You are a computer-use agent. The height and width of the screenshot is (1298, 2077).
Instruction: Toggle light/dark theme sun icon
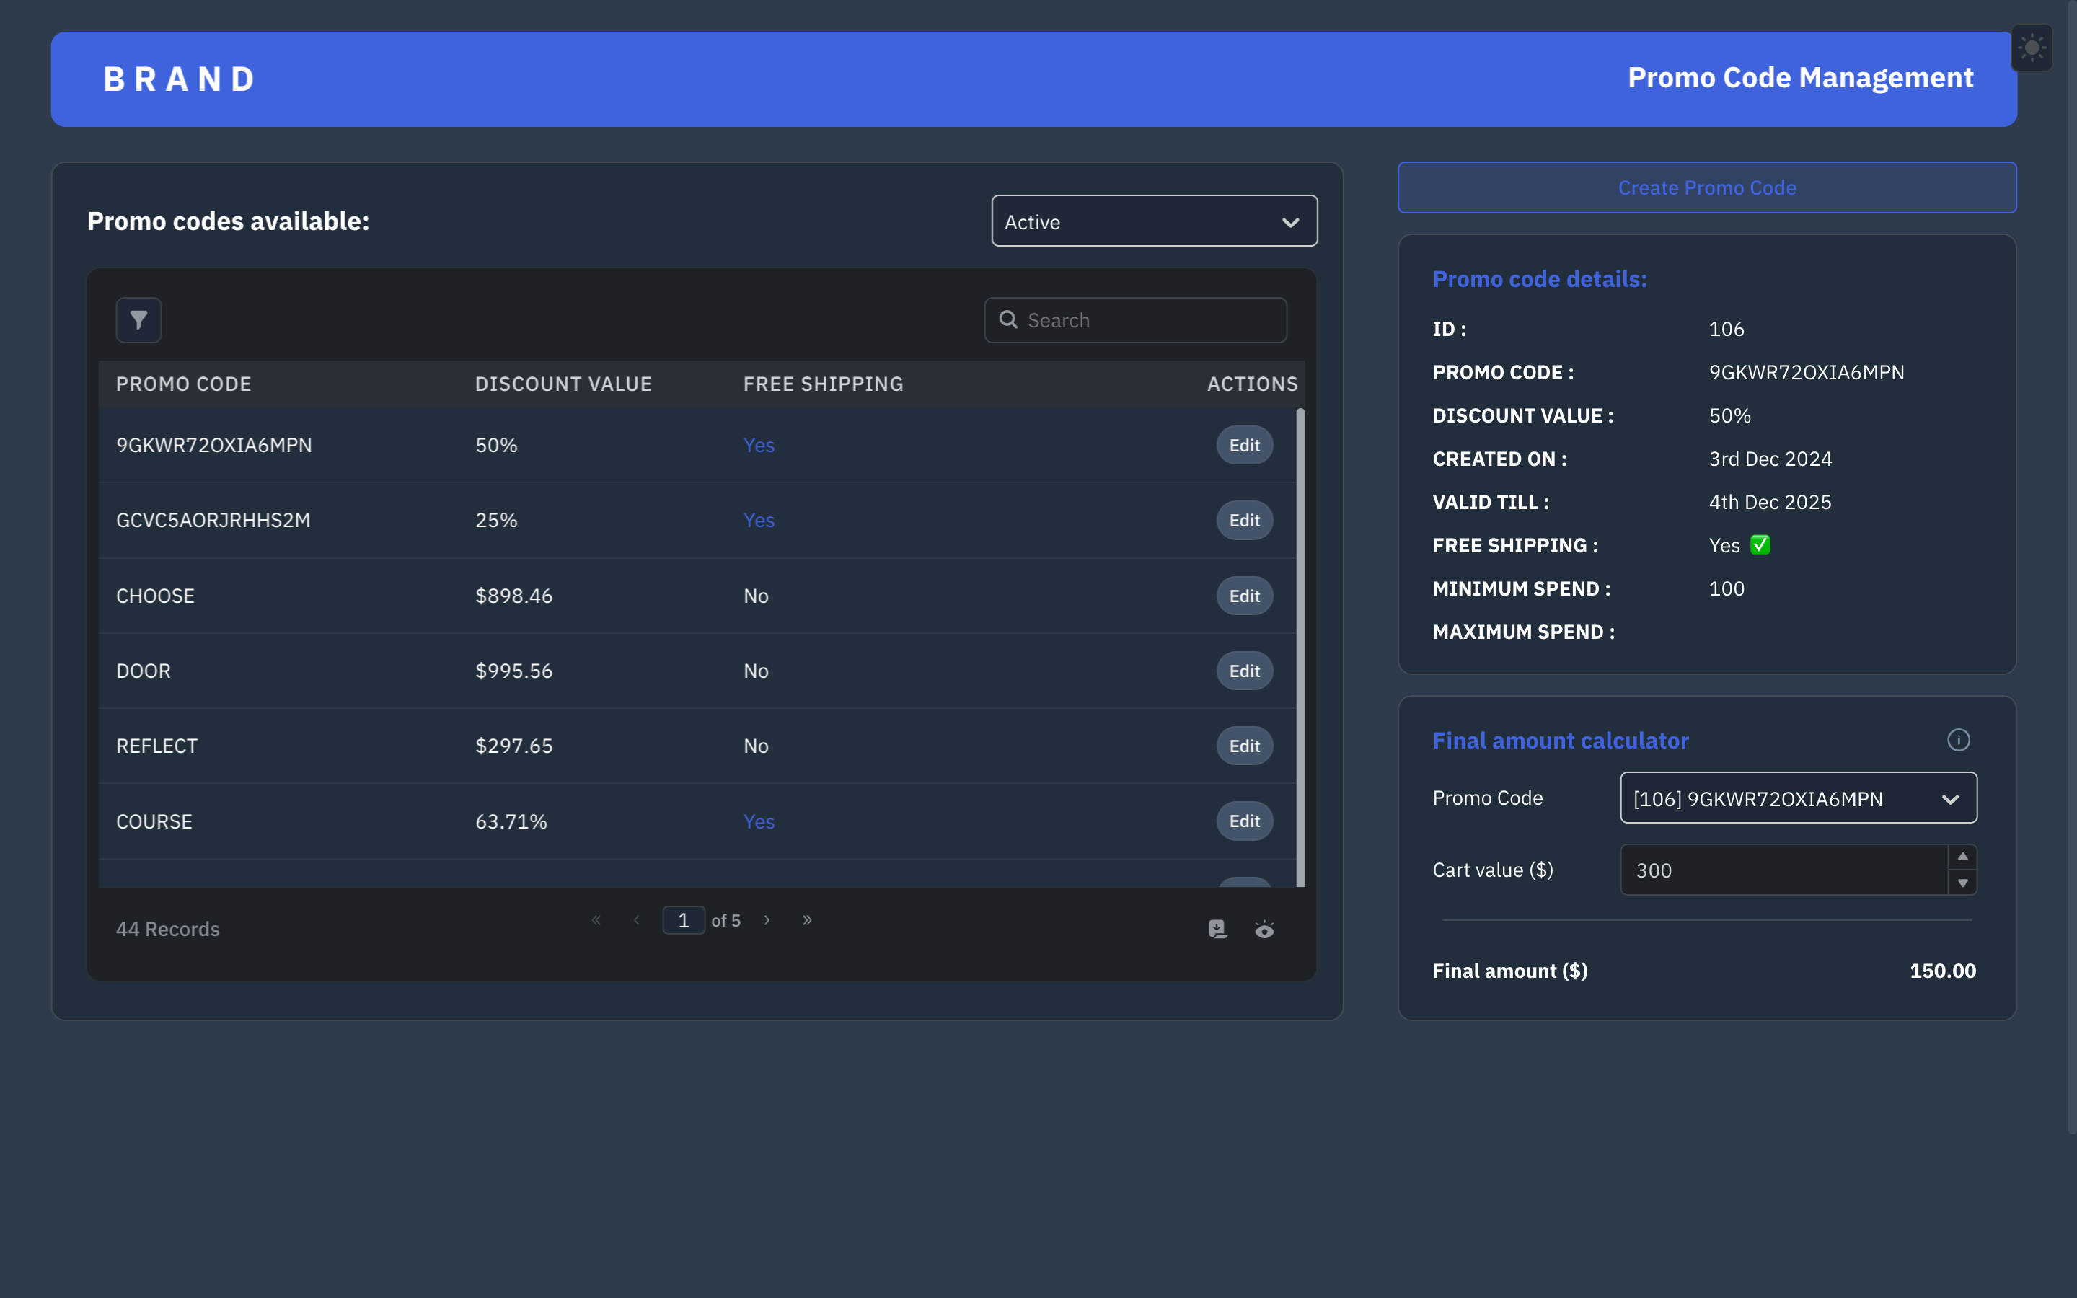pos(2032,48)
